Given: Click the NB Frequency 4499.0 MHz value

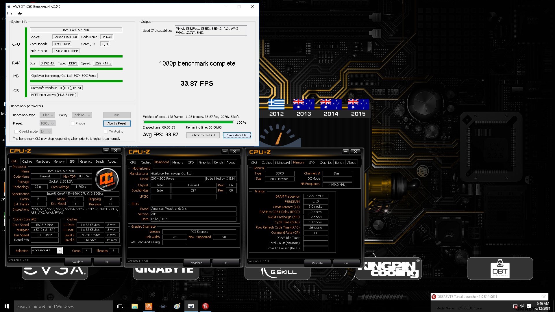Looking at the screenshot, I should pyautogui.click(x=337, y=185).
